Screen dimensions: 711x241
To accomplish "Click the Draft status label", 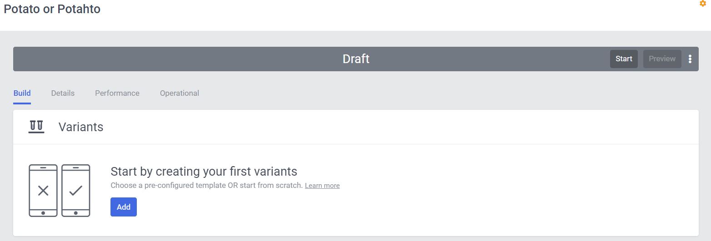I will pos(355,59).
